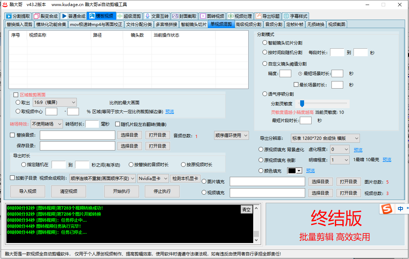This screenshot has width=409, height=259.
Task: Click 预览 link for 区域裁剪 area
Action: pyautogui.click(x=170, y=112)
